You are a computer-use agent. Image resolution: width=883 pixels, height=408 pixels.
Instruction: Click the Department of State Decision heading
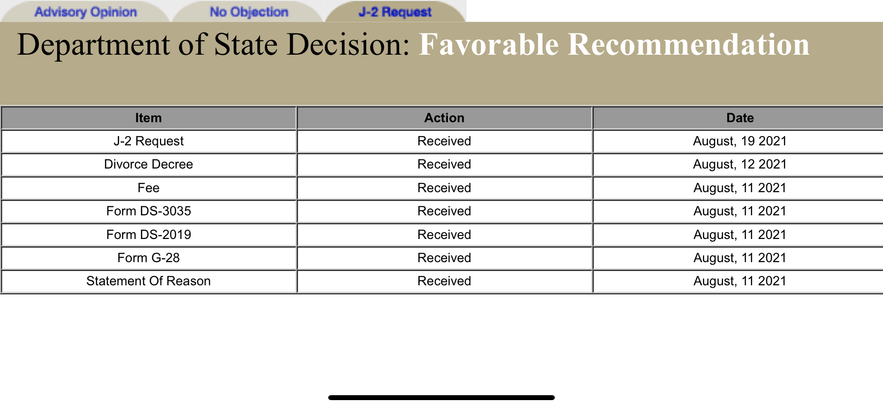point(213,44)
